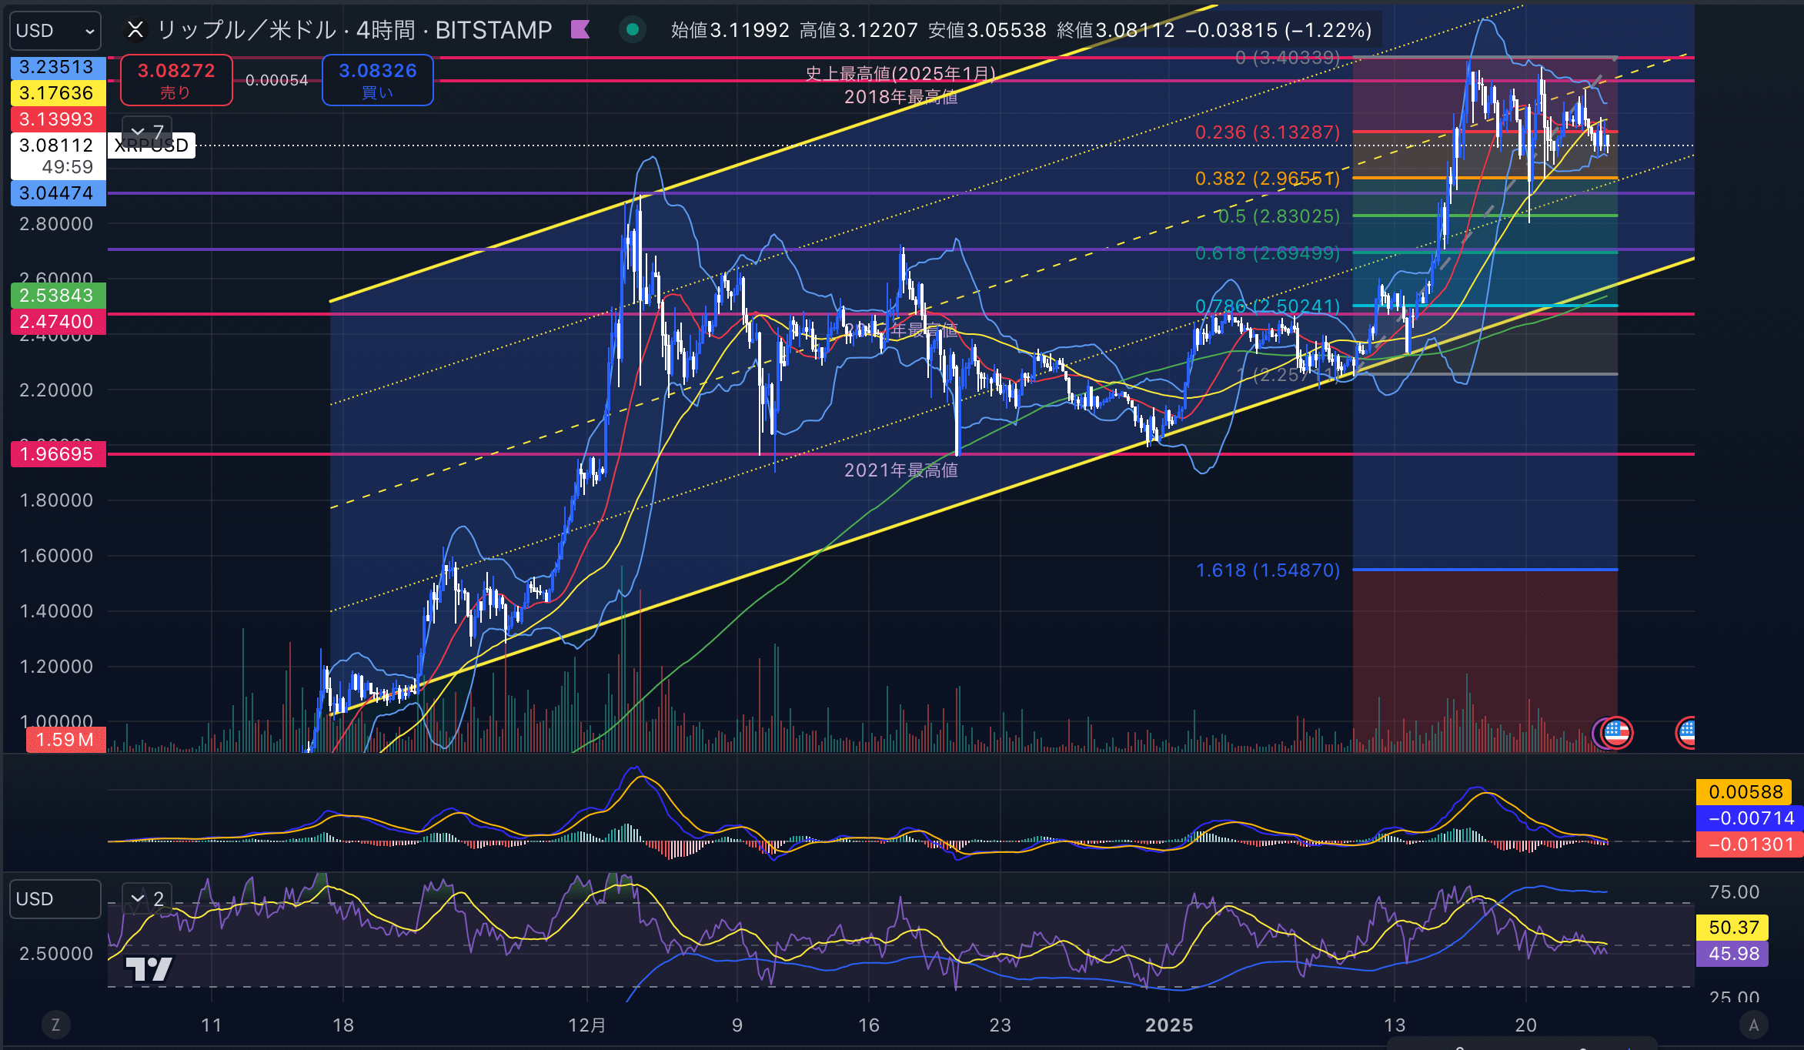Click the 12月 date on the time axis
This screenshot has width=1804, height=1050.
(586, 1025)
